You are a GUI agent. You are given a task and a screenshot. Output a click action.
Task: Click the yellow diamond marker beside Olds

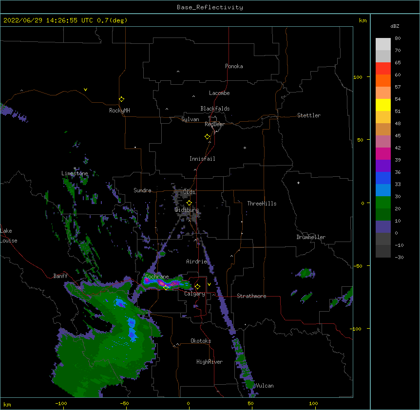pos(189,203)
